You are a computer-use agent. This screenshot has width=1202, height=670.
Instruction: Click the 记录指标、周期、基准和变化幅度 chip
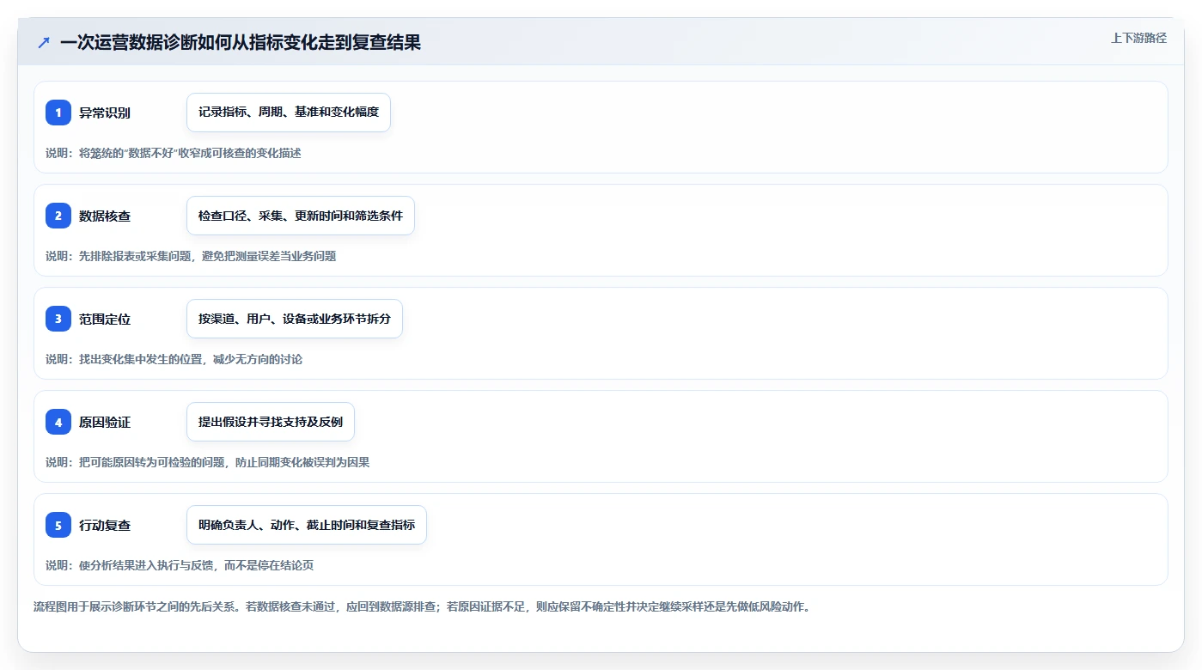[289, 113]
